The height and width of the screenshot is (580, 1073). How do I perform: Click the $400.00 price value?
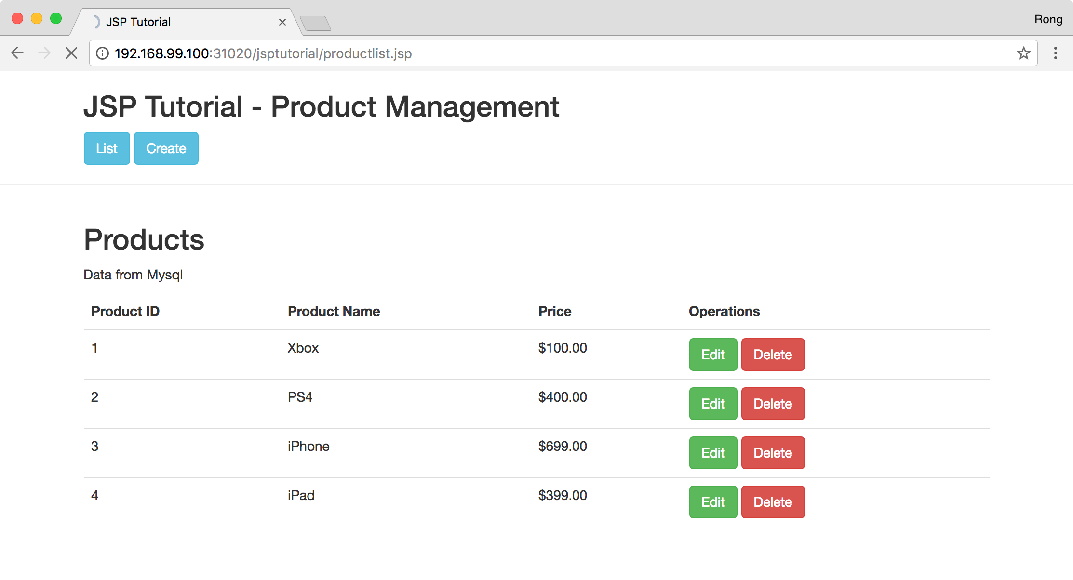pyautogui.click(x=563, y=397)
